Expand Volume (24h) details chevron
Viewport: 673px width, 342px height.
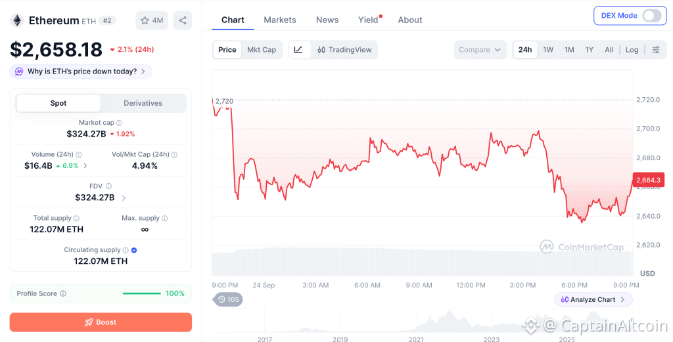click(x=85, y=165)
